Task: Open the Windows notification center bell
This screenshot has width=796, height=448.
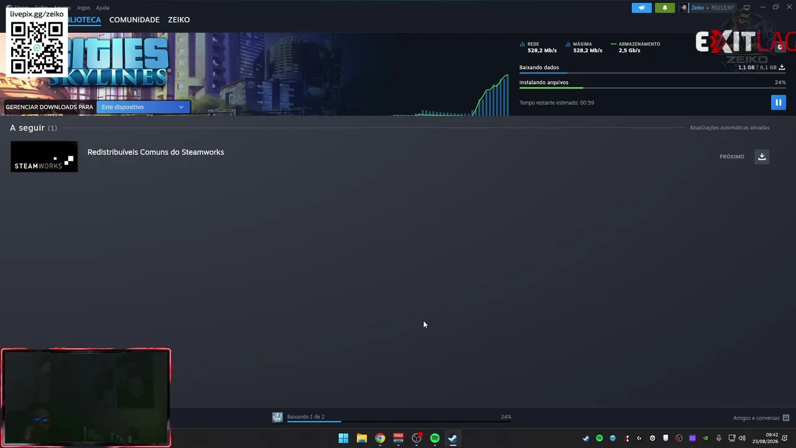Action: [x=785, y=438]
